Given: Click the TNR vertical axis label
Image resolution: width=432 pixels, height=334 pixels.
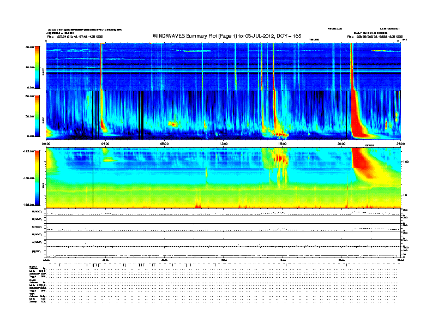Looking at the screenshot, I should [43, 187].
